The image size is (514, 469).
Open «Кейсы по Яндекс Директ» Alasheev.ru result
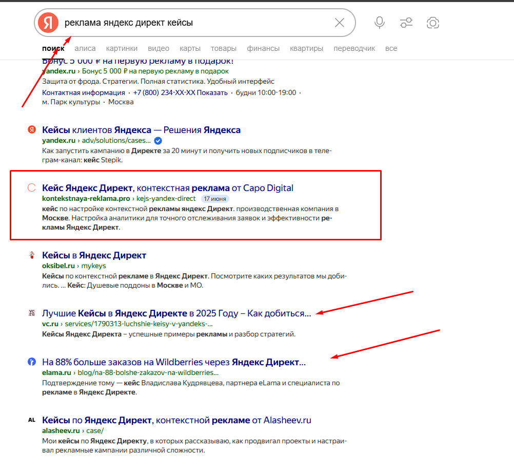[x=176, y=420]
